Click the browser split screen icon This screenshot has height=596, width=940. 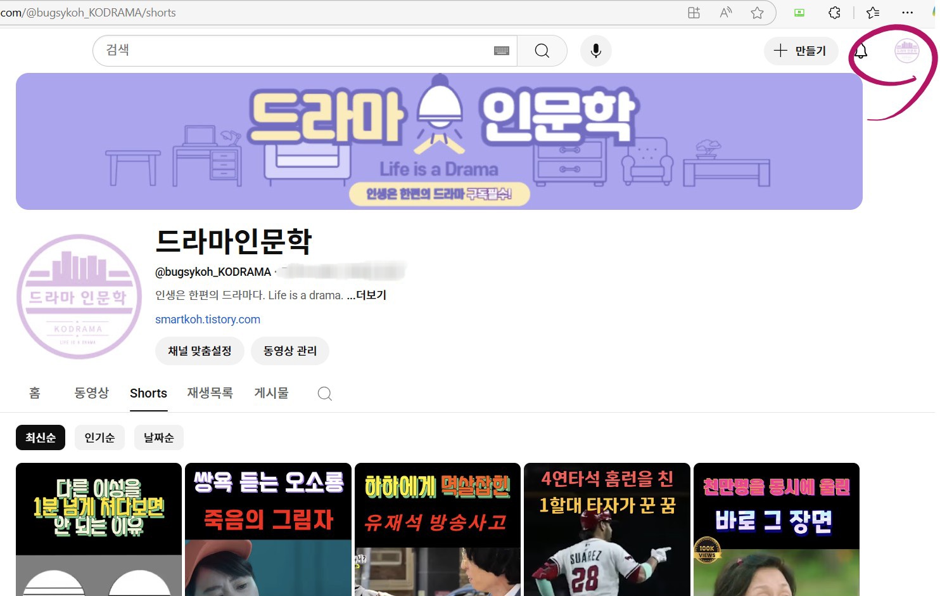[x=694, y=13]
